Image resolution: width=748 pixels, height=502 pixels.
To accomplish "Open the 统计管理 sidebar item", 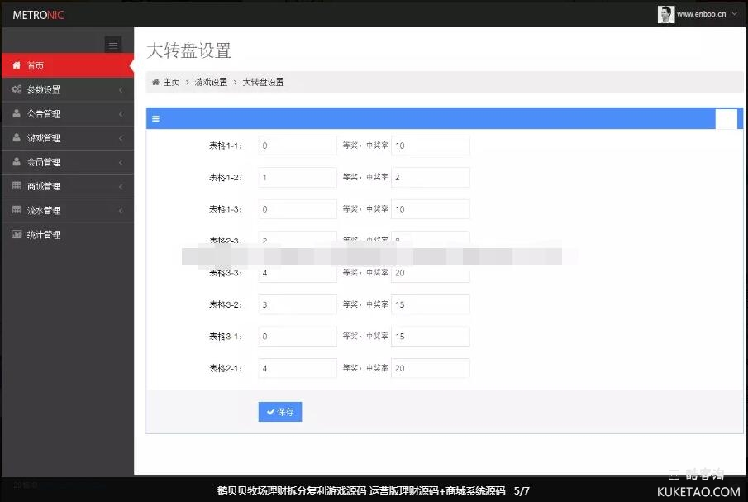I will 67,235.
